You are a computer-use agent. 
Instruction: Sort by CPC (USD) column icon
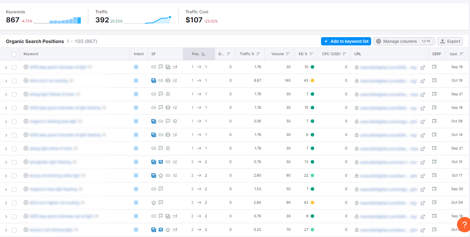coord(345,54)
